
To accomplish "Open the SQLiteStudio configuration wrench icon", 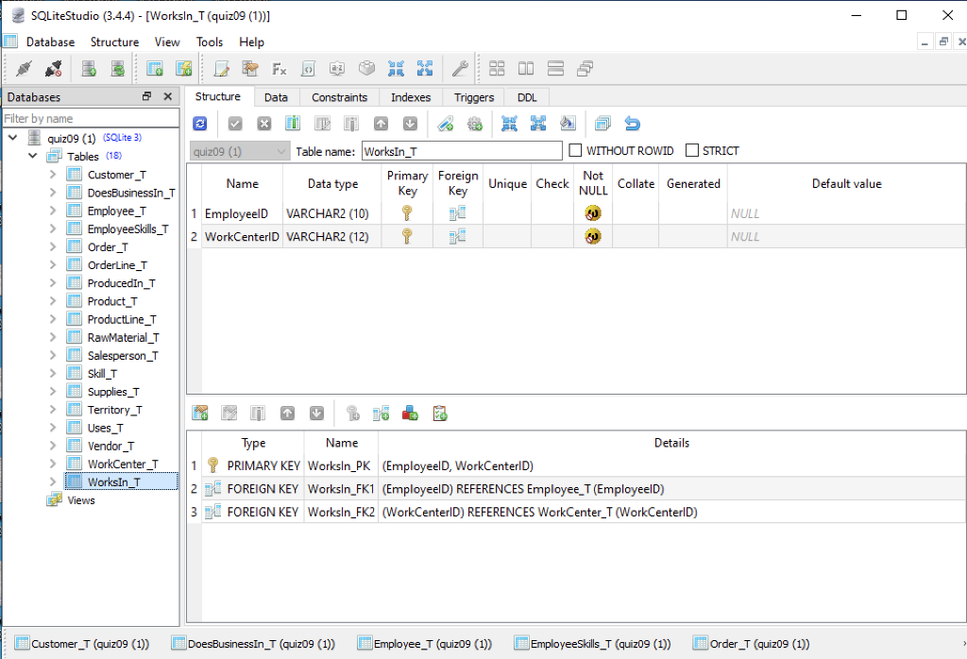I will coord(460,68).
